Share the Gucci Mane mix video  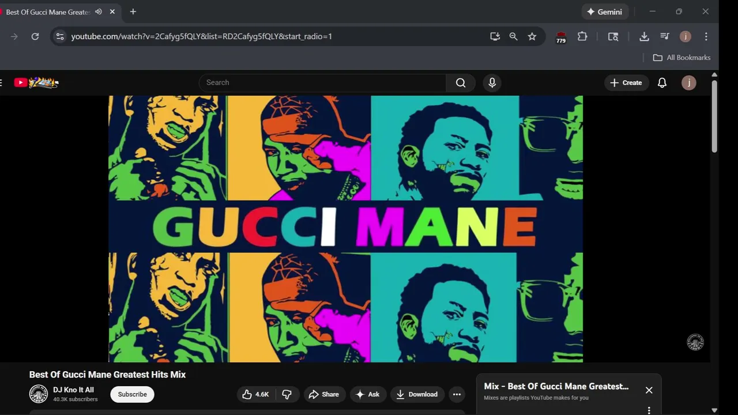(x=324, y=394)
